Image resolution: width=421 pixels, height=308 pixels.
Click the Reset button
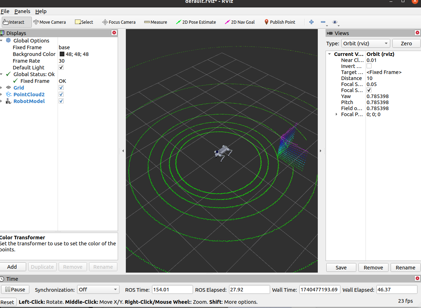pos(7,302)
